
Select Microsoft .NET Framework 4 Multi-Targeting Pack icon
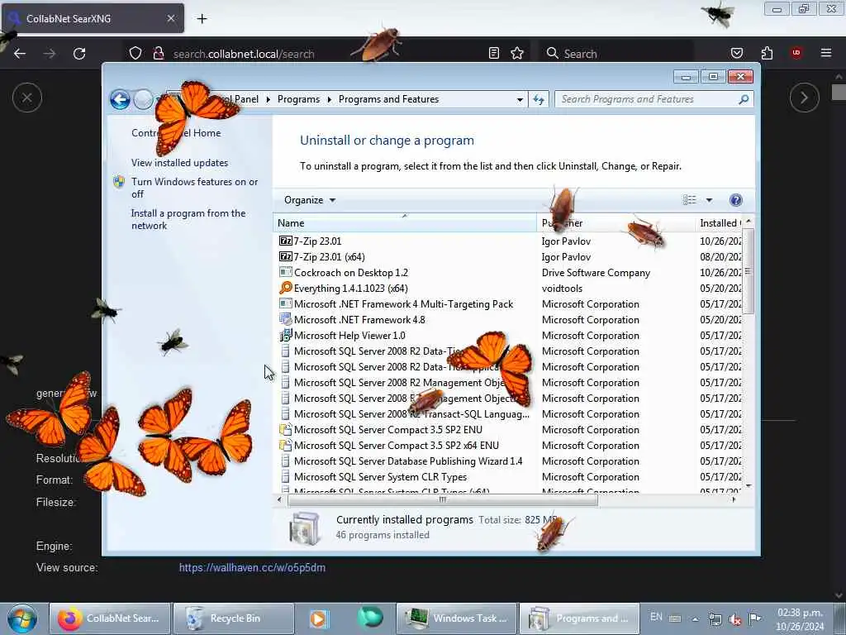(x=285, y=303)
